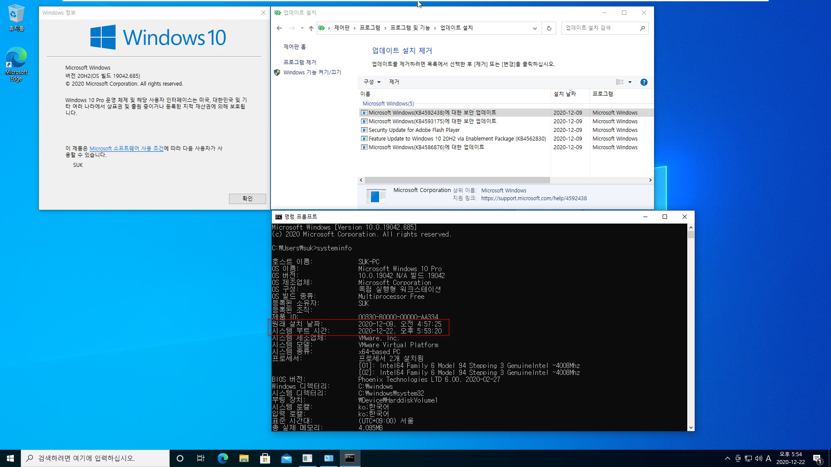Select KB4593175 security update row
This screenshot has width=831, height=467.
(x=506, y=122)
